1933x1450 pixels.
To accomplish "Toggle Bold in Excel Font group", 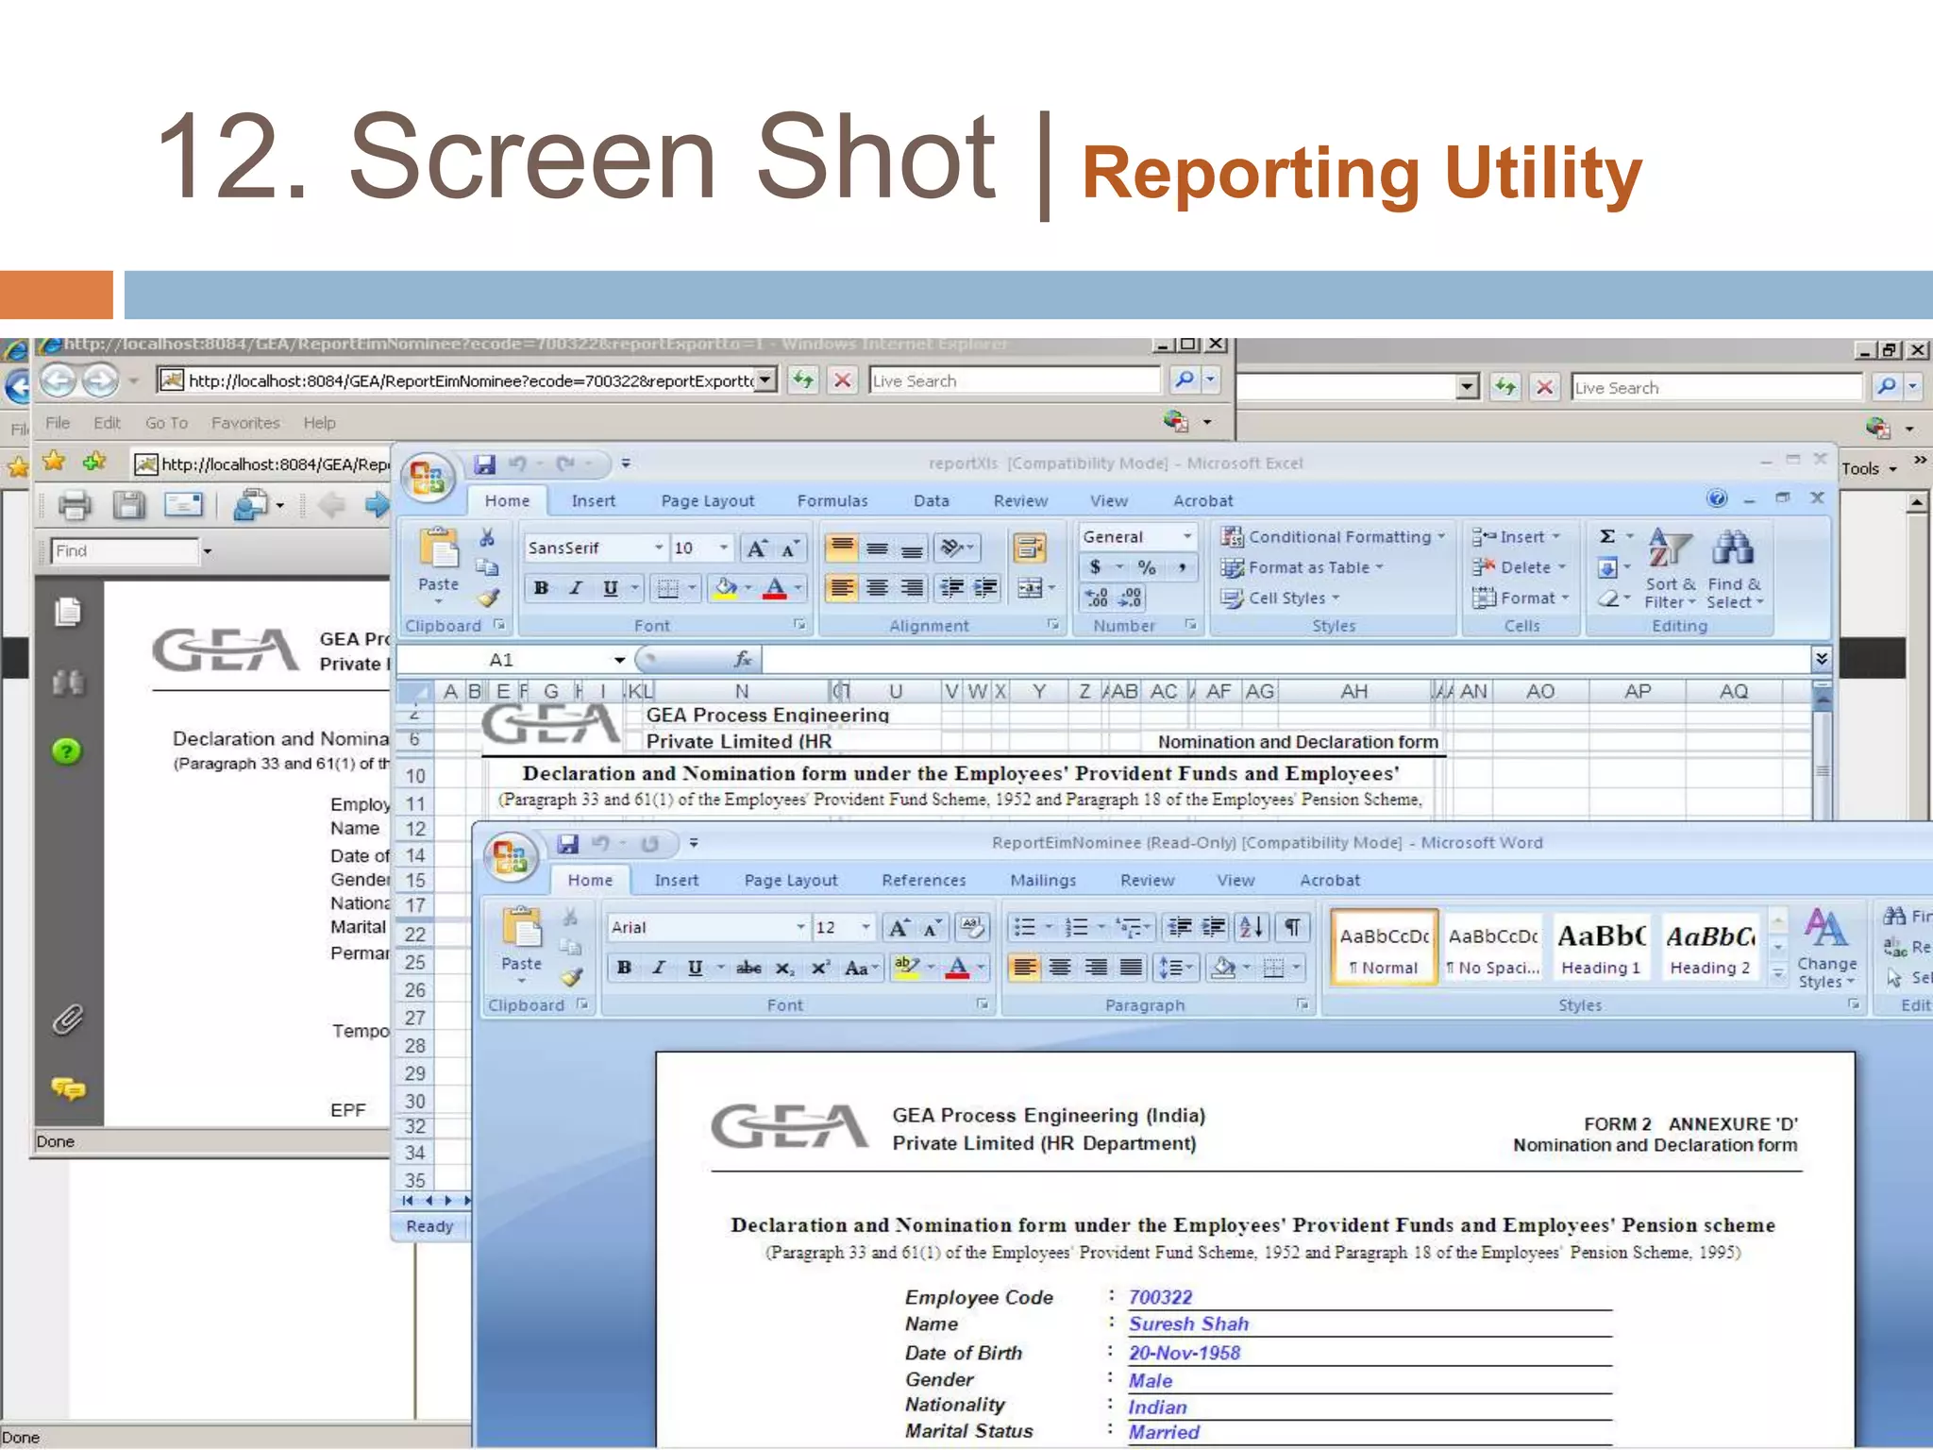I will point(541,588).
